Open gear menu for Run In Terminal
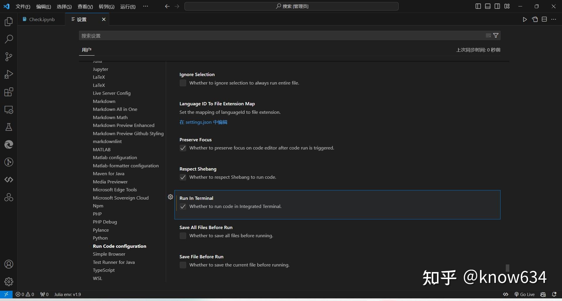Screen dimensions: 562x301 pyautogui.click(x=170, y=197)
